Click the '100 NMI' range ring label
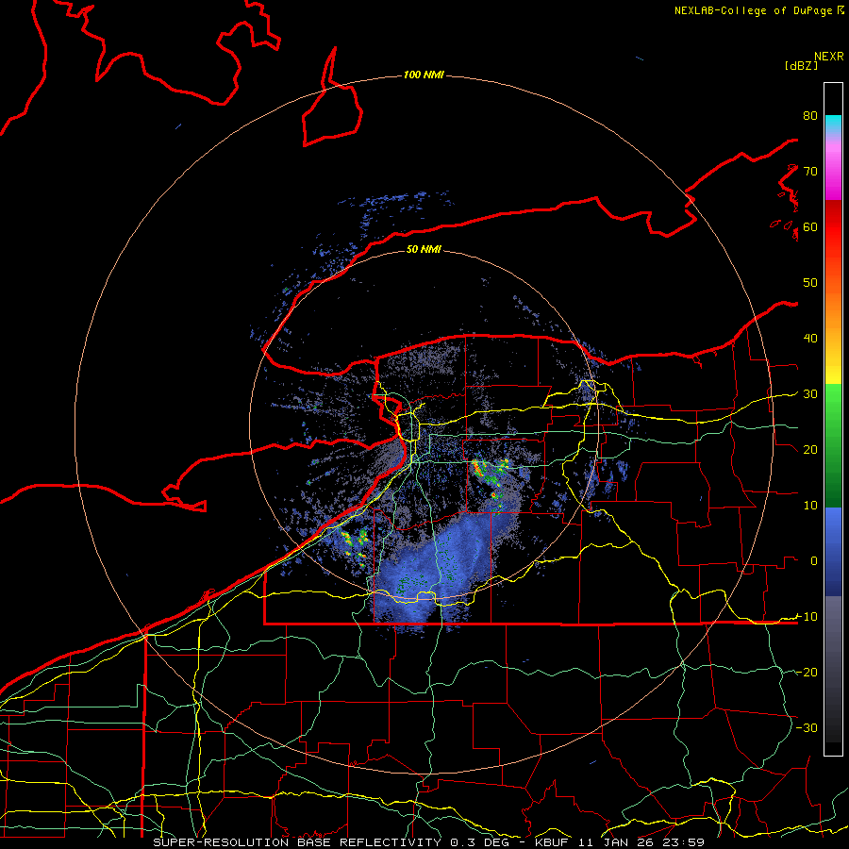Viewport: 849px width, 849px height. [x=424, y=75]
